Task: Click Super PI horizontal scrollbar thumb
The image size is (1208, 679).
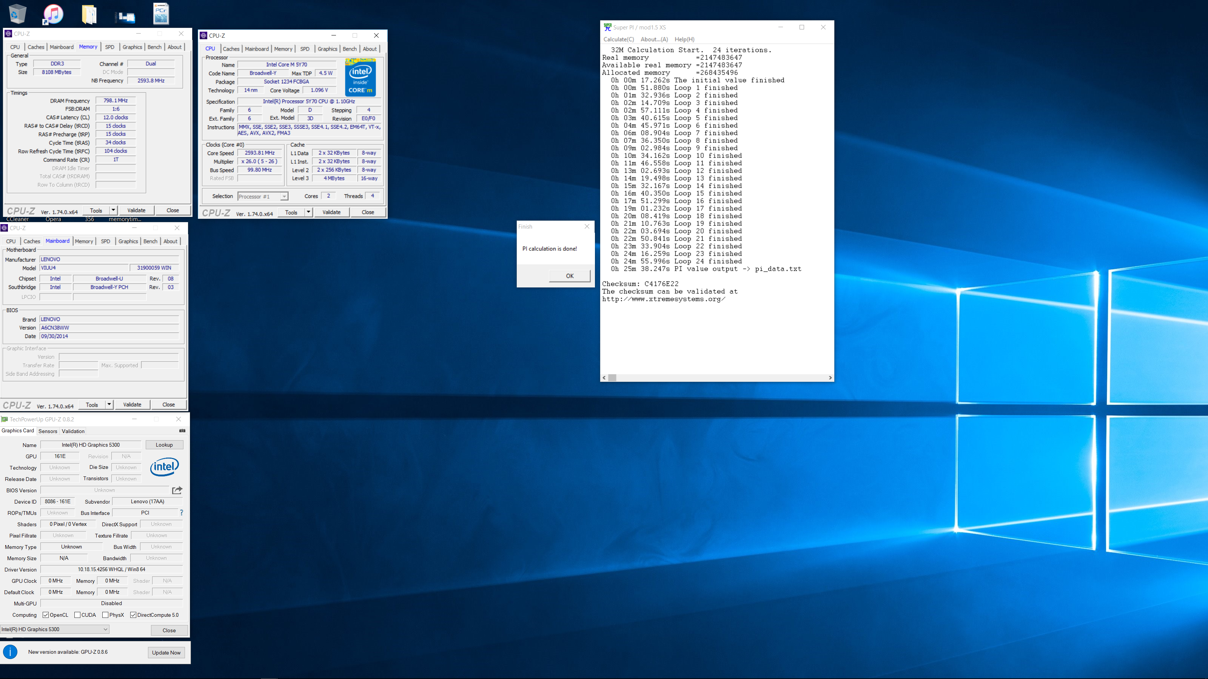Action: coord(612,378)
